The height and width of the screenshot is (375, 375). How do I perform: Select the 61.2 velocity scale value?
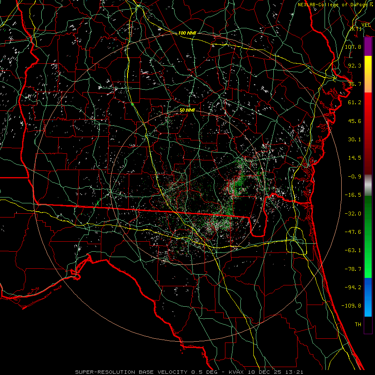355,102
